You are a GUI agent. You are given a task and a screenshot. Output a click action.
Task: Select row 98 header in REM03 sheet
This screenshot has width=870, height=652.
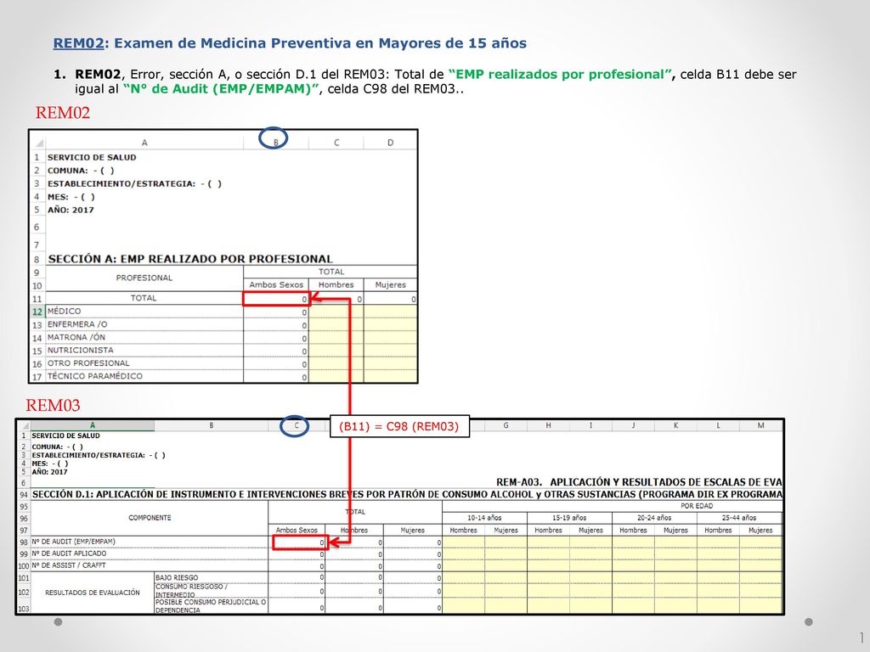click(x=24, y=542)
